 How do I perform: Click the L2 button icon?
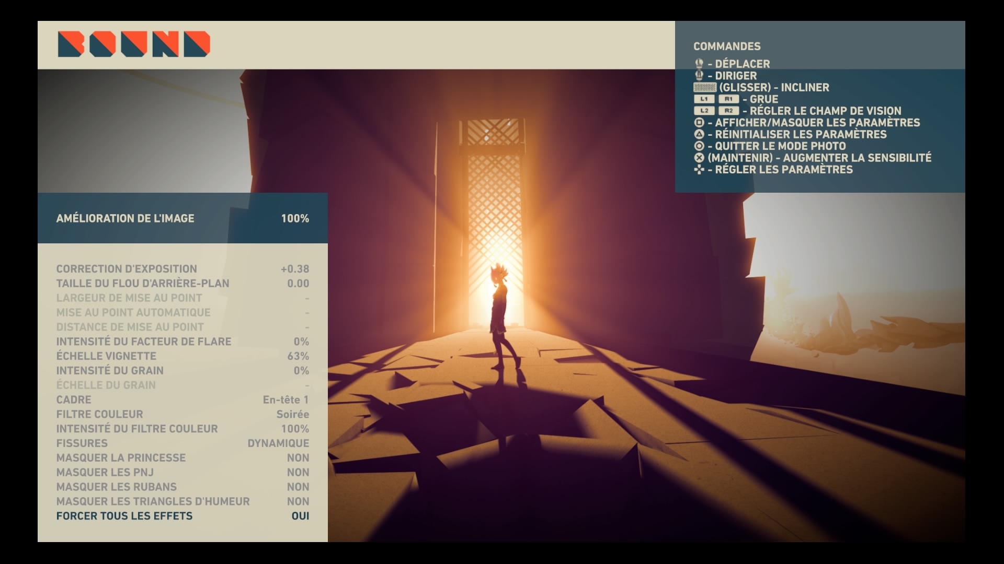click(x=704, y=111)
